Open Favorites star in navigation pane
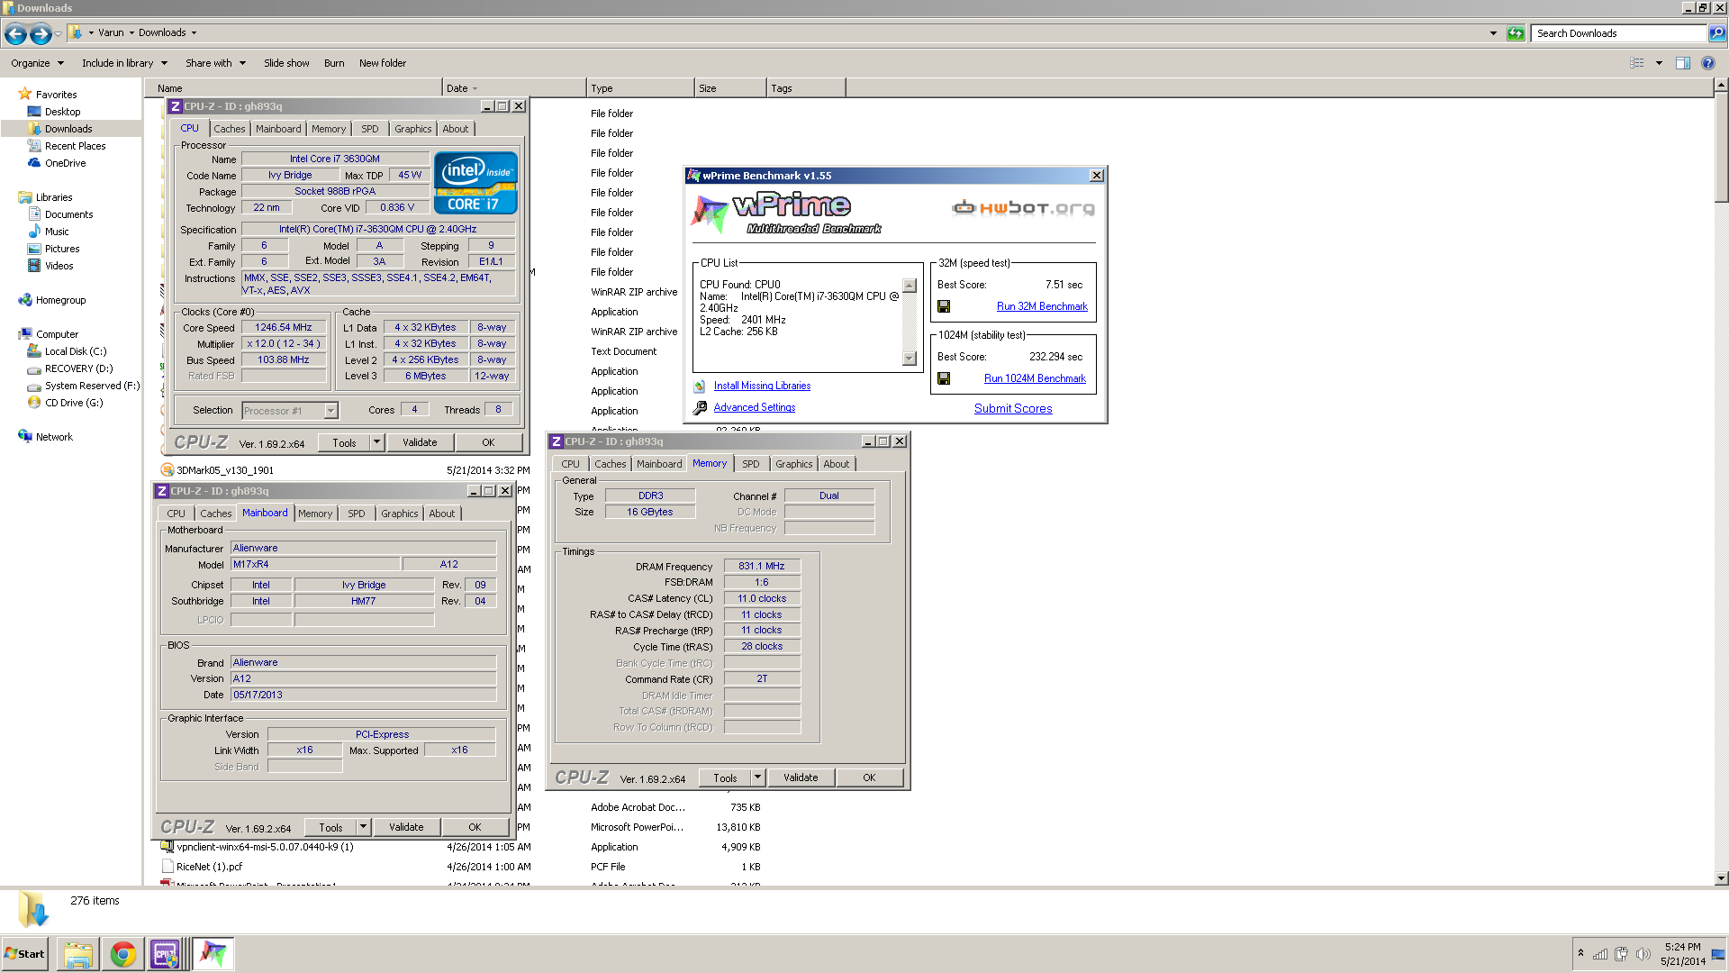 (x=25, y=94)
